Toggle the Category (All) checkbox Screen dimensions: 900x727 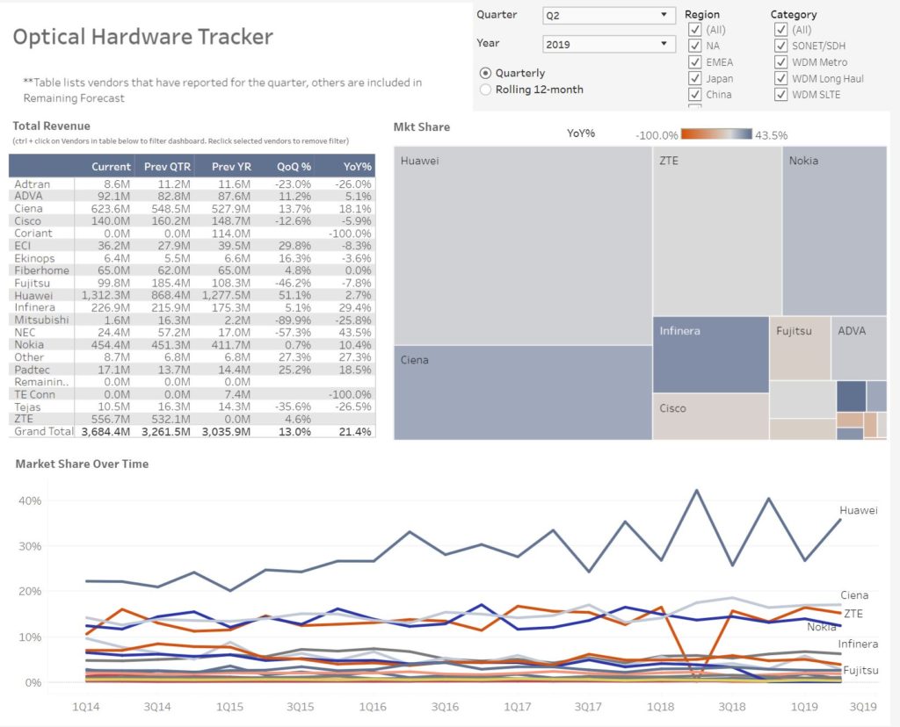coord(780,29)
